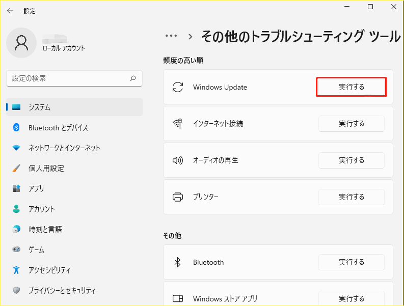Click the paintbrush personalization icon
Screen dimensions: 404x306
pos(16,169)
